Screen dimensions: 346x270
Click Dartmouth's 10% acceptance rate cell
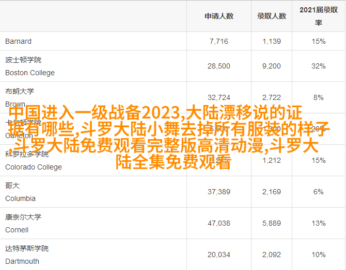point(319,255)
